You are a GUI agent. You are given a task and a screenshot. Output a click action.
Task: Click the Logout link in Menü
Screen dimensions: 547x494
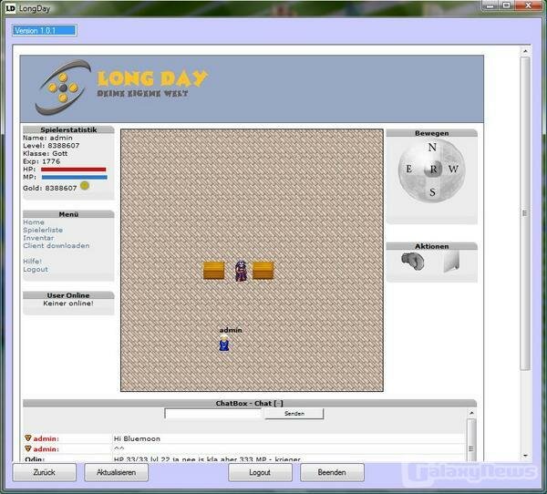36,270
